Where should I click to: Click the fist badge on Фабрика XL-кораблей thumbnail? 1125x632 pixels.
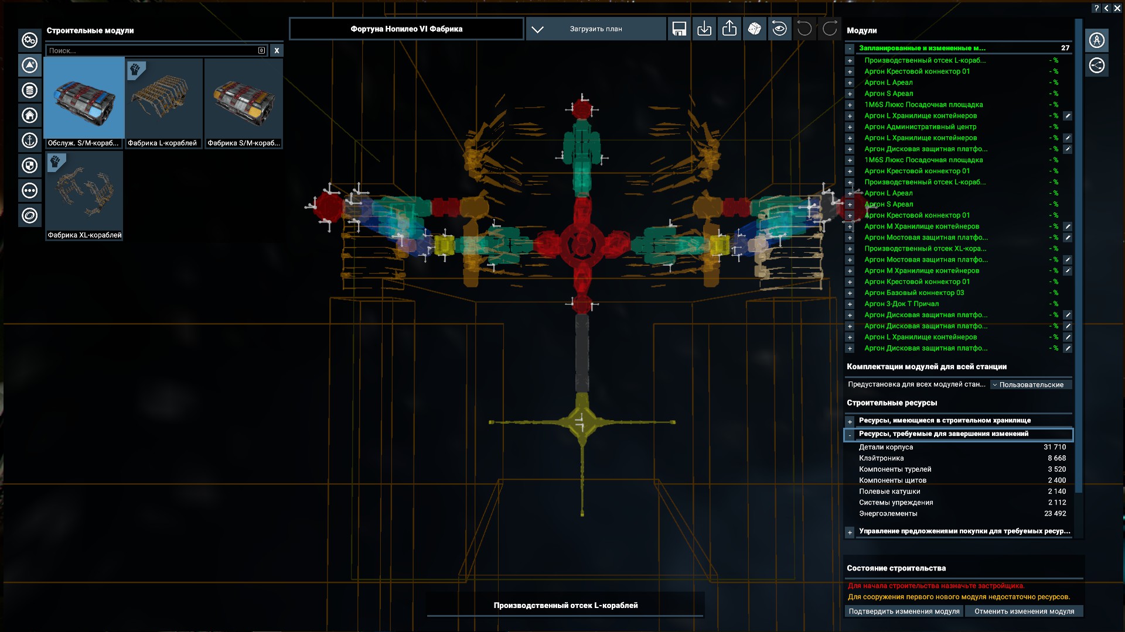56,162
